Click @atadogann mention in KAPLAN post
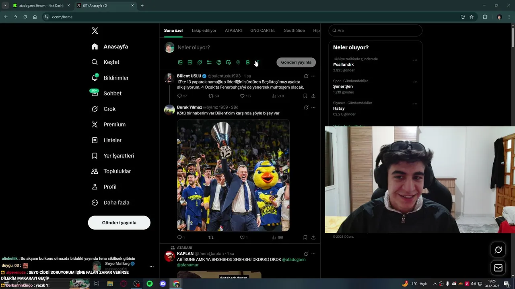This screenshot has width=515, height=289. [x=294, y=259]
